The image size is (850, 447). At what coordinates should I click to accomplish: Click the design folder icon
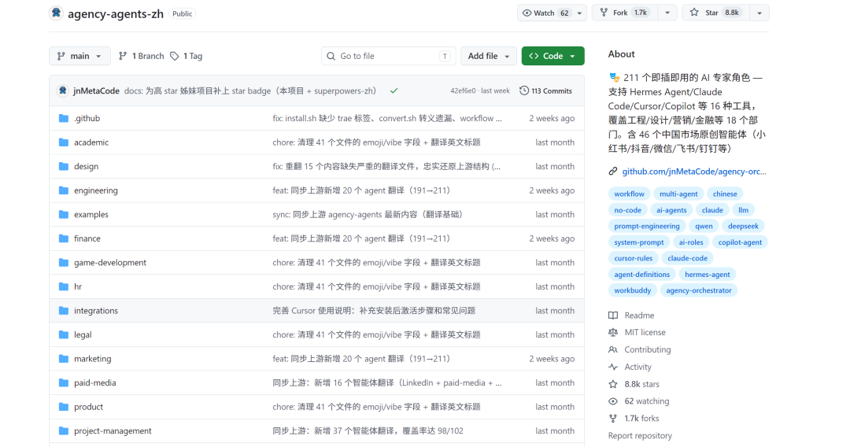click(x=64, y=166)
